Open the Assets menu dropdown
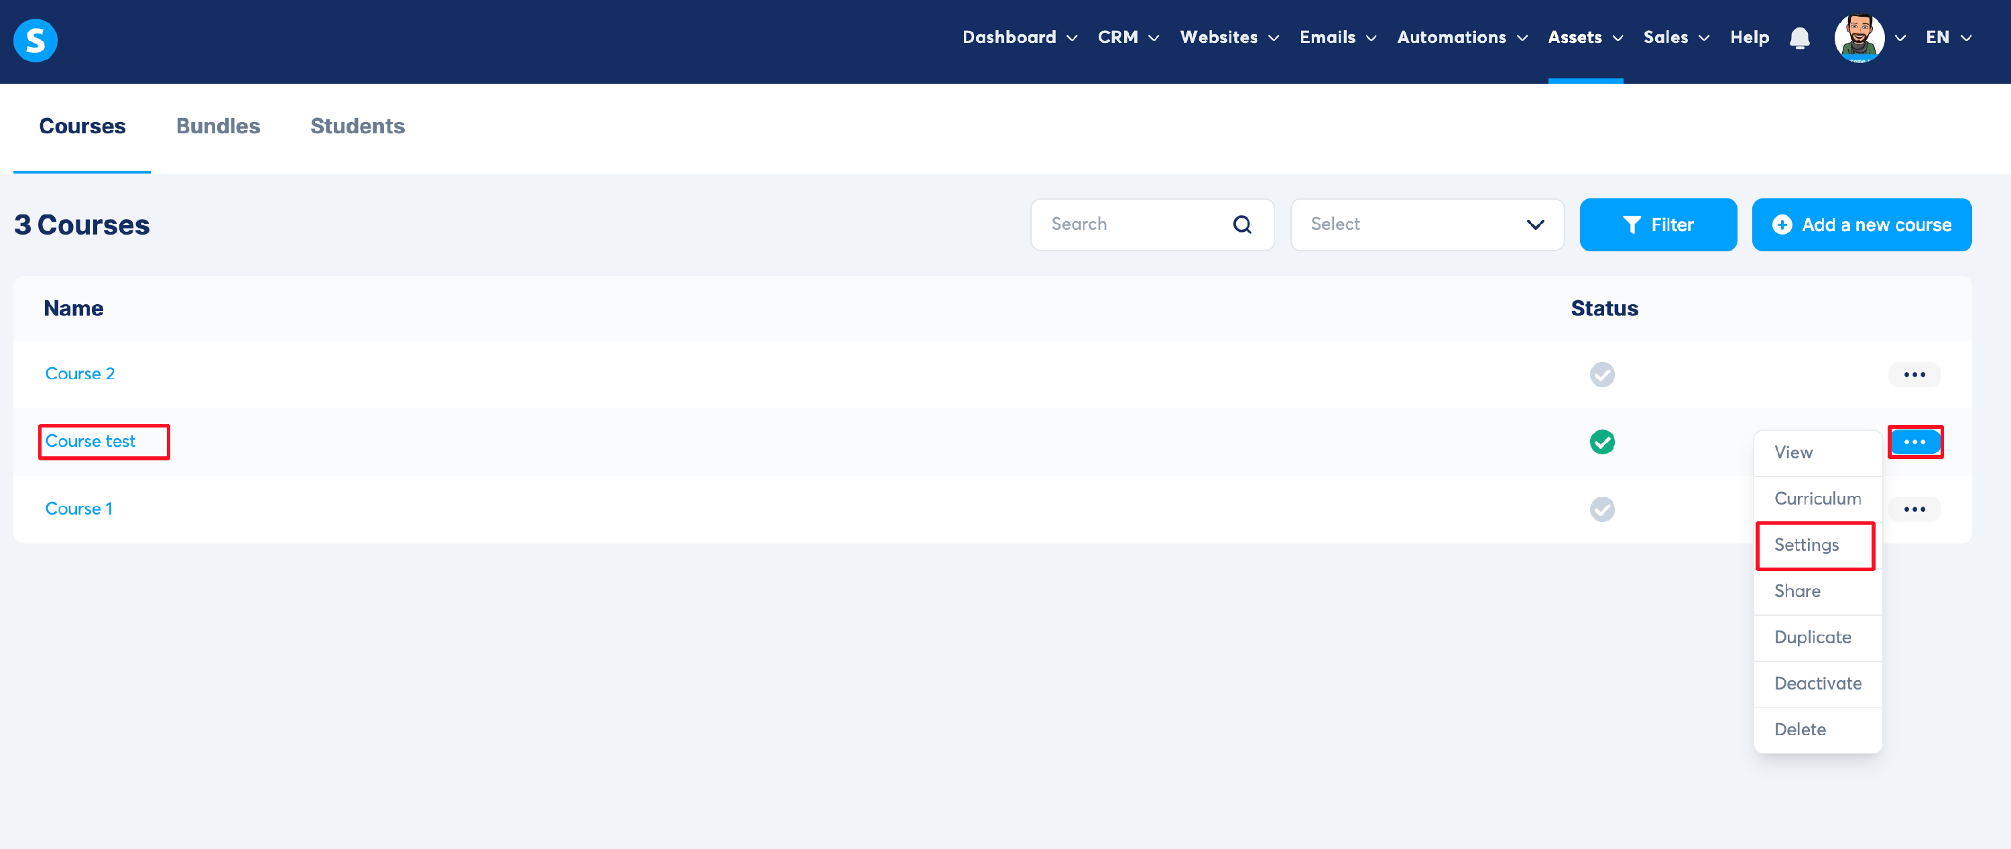 click(x=1585, y=38)
